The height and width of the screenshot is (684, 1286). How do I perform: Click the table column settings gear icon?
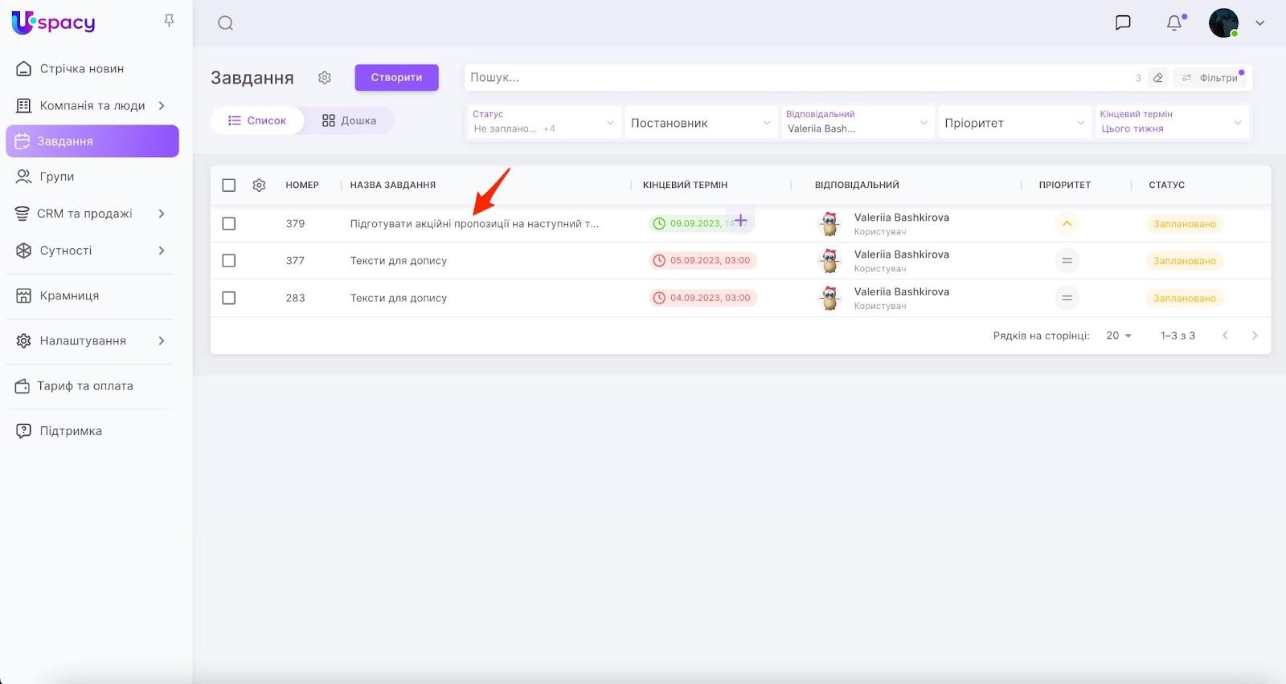coord(259,185)
